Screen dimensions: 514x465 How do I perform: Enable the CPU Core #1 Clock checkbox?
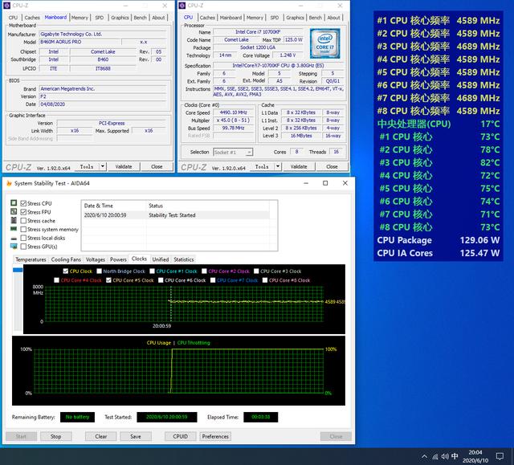coord(152,271)
